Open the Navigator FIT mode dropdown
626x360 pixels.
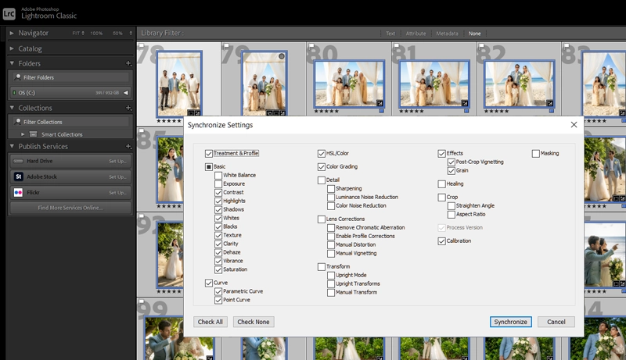click(x=77, y=33)
